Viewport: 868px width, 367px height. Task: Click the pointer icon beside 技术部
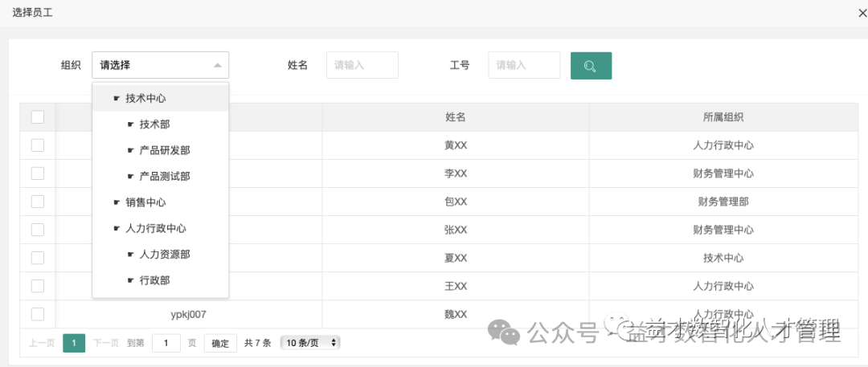pos(131,124)
